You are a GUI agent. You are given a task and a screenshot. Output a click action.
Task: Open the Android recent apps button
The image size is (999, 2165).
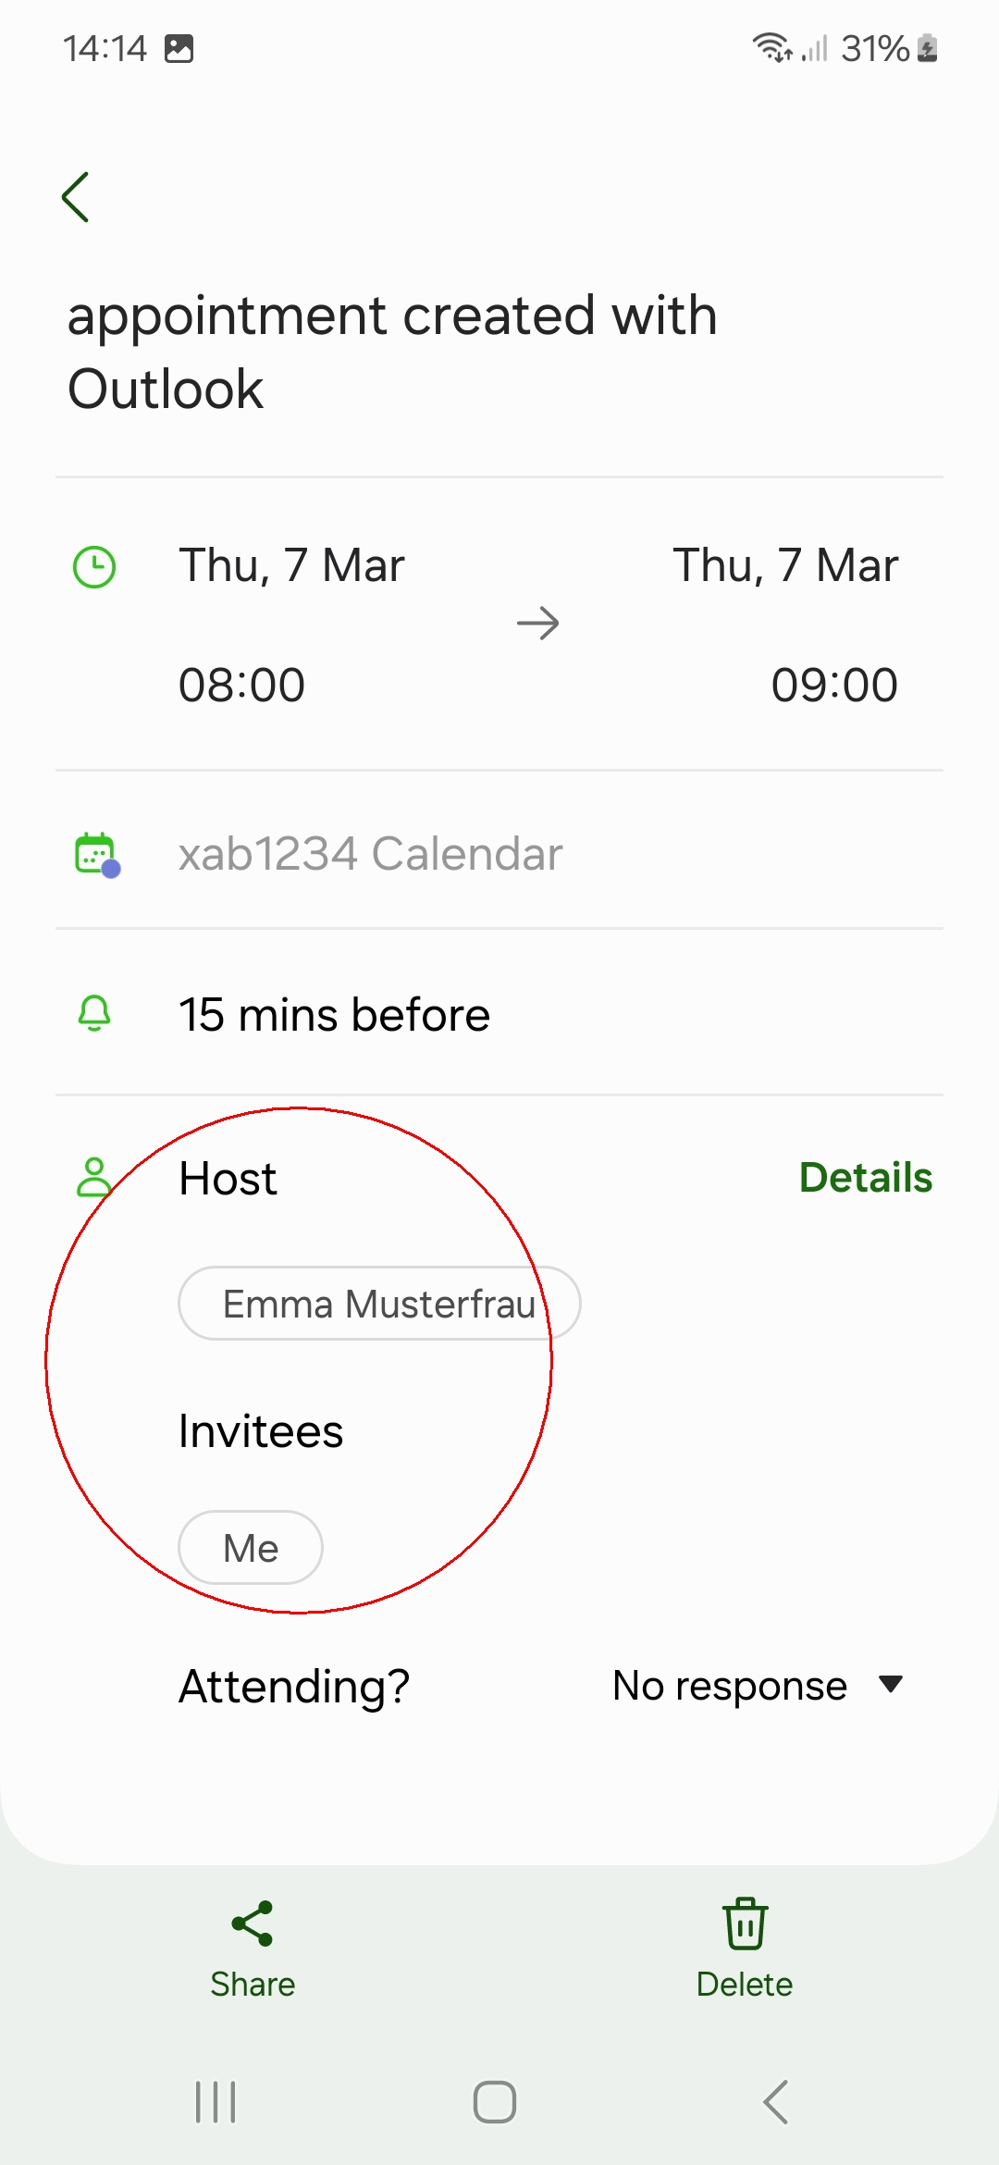pos(216,2102)
